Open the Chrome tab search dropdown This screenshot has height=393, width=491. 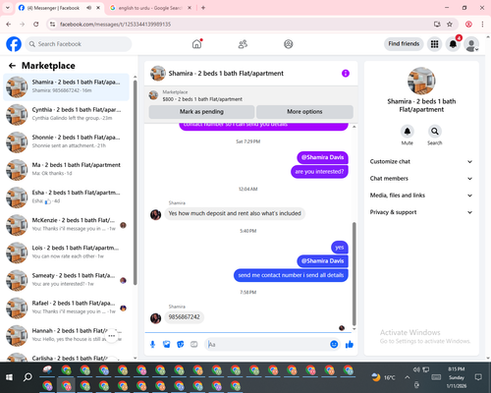tap(8, 8)
